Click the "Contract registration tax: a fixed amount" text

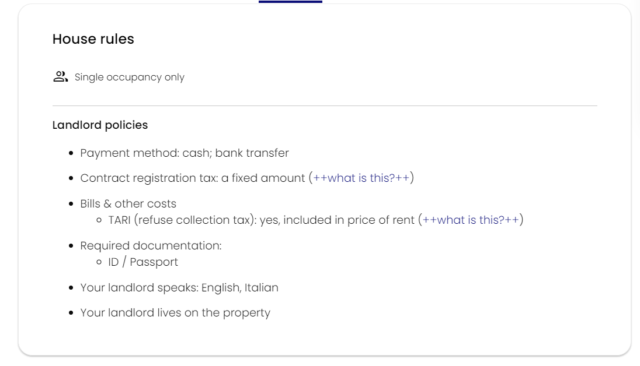coord(193,178)
